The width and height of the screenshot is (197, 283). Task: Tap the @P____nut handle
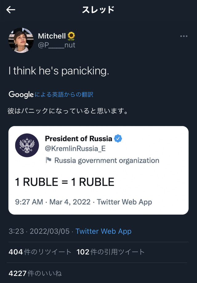click(x=57, y=45)
